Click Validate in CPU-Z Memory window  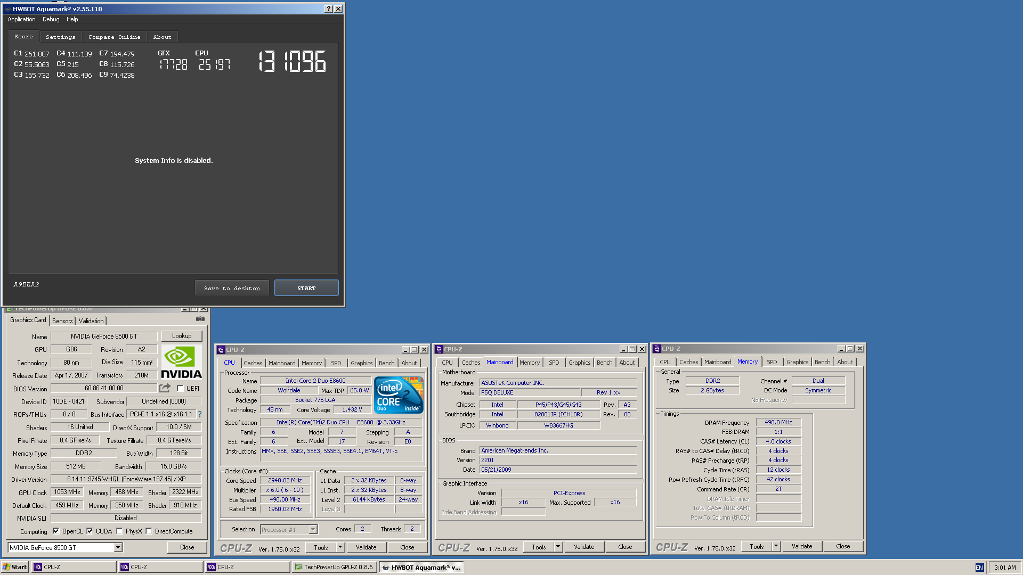tap(802, 546)
